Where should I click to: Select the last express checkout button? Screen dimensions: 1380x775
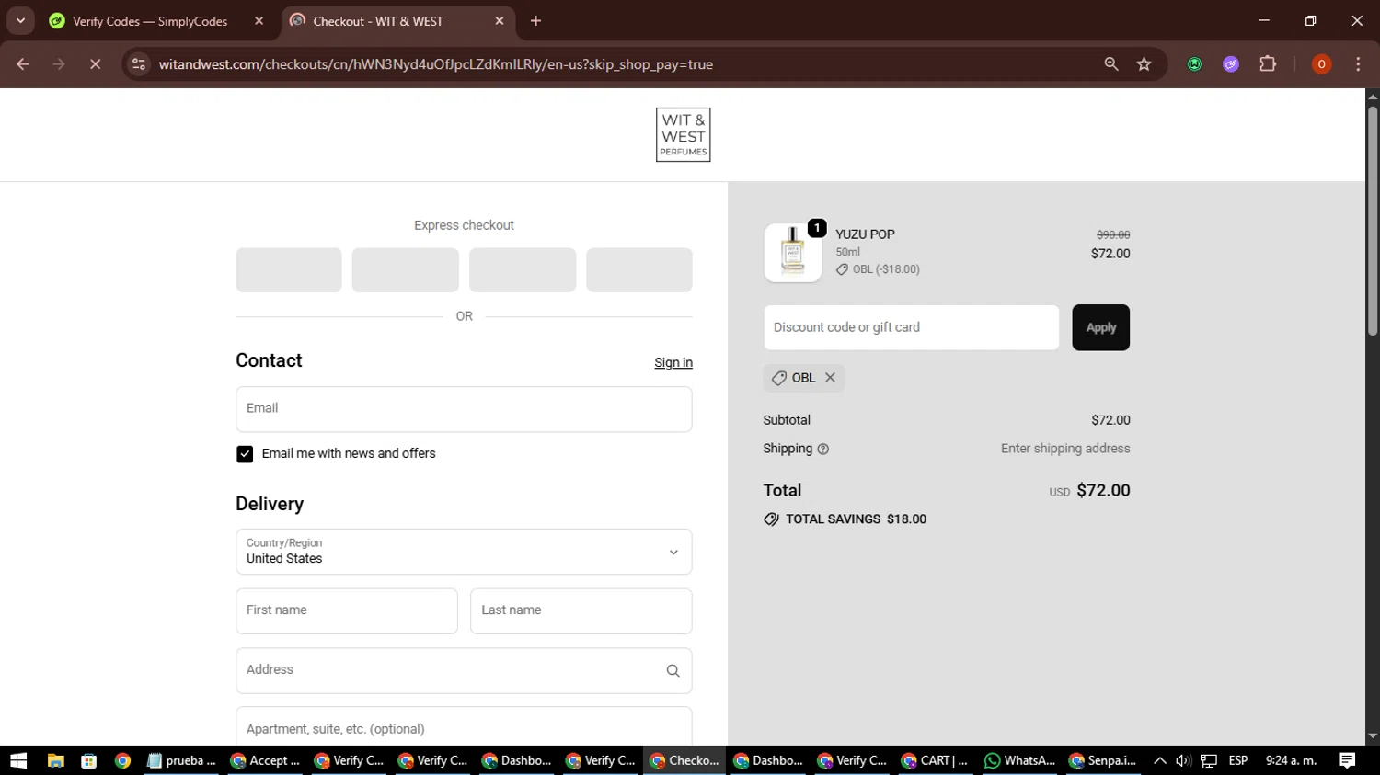pyautogui.click(x=639, y=270)
